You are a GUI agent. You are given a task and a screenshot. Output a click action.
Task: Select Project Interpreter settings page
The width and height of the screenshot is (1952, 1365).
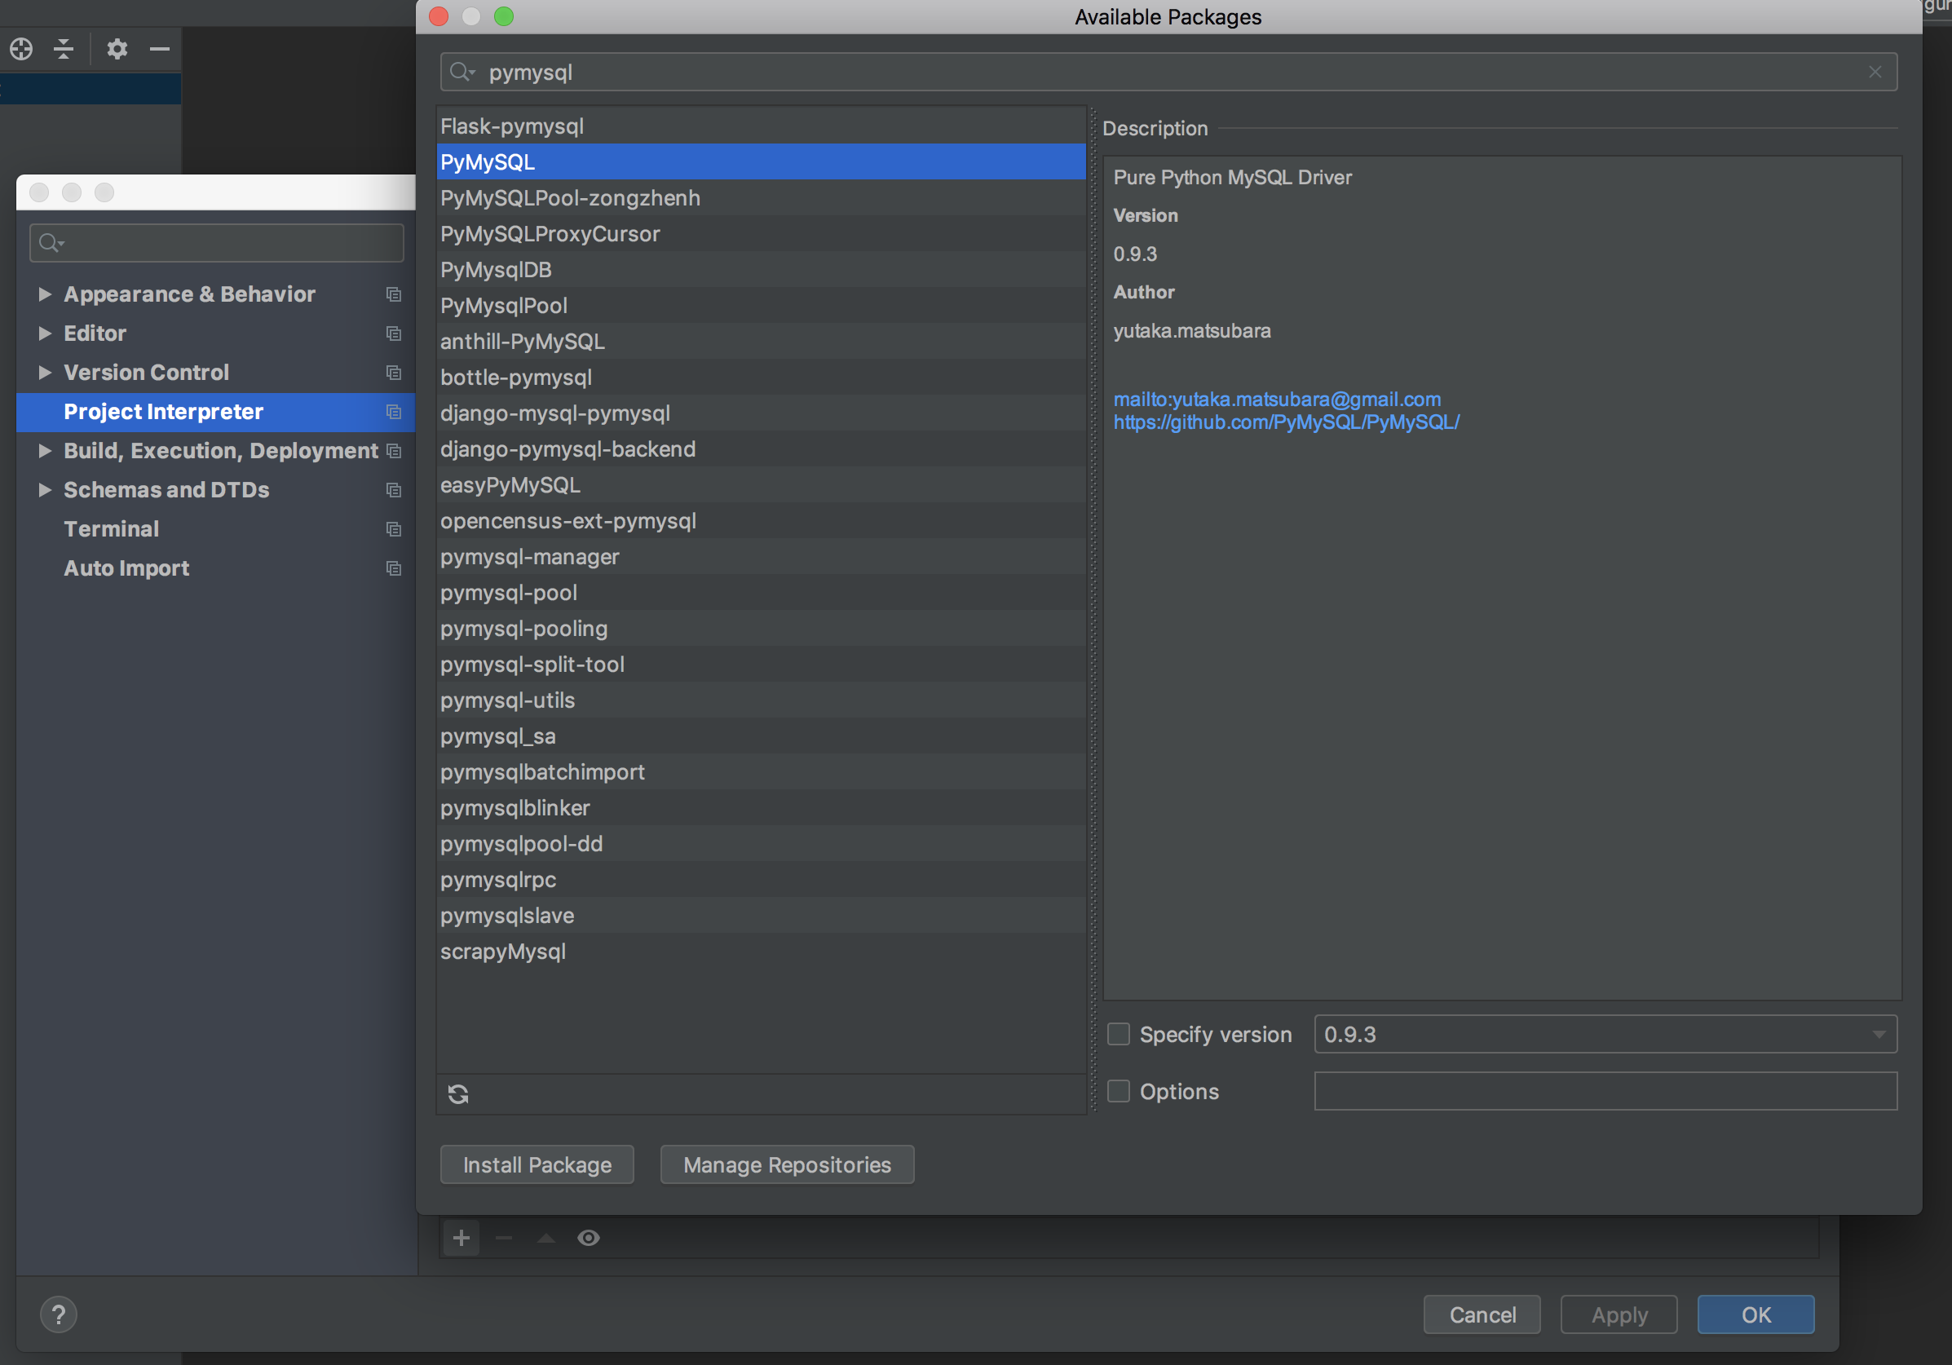coord(216,412)
